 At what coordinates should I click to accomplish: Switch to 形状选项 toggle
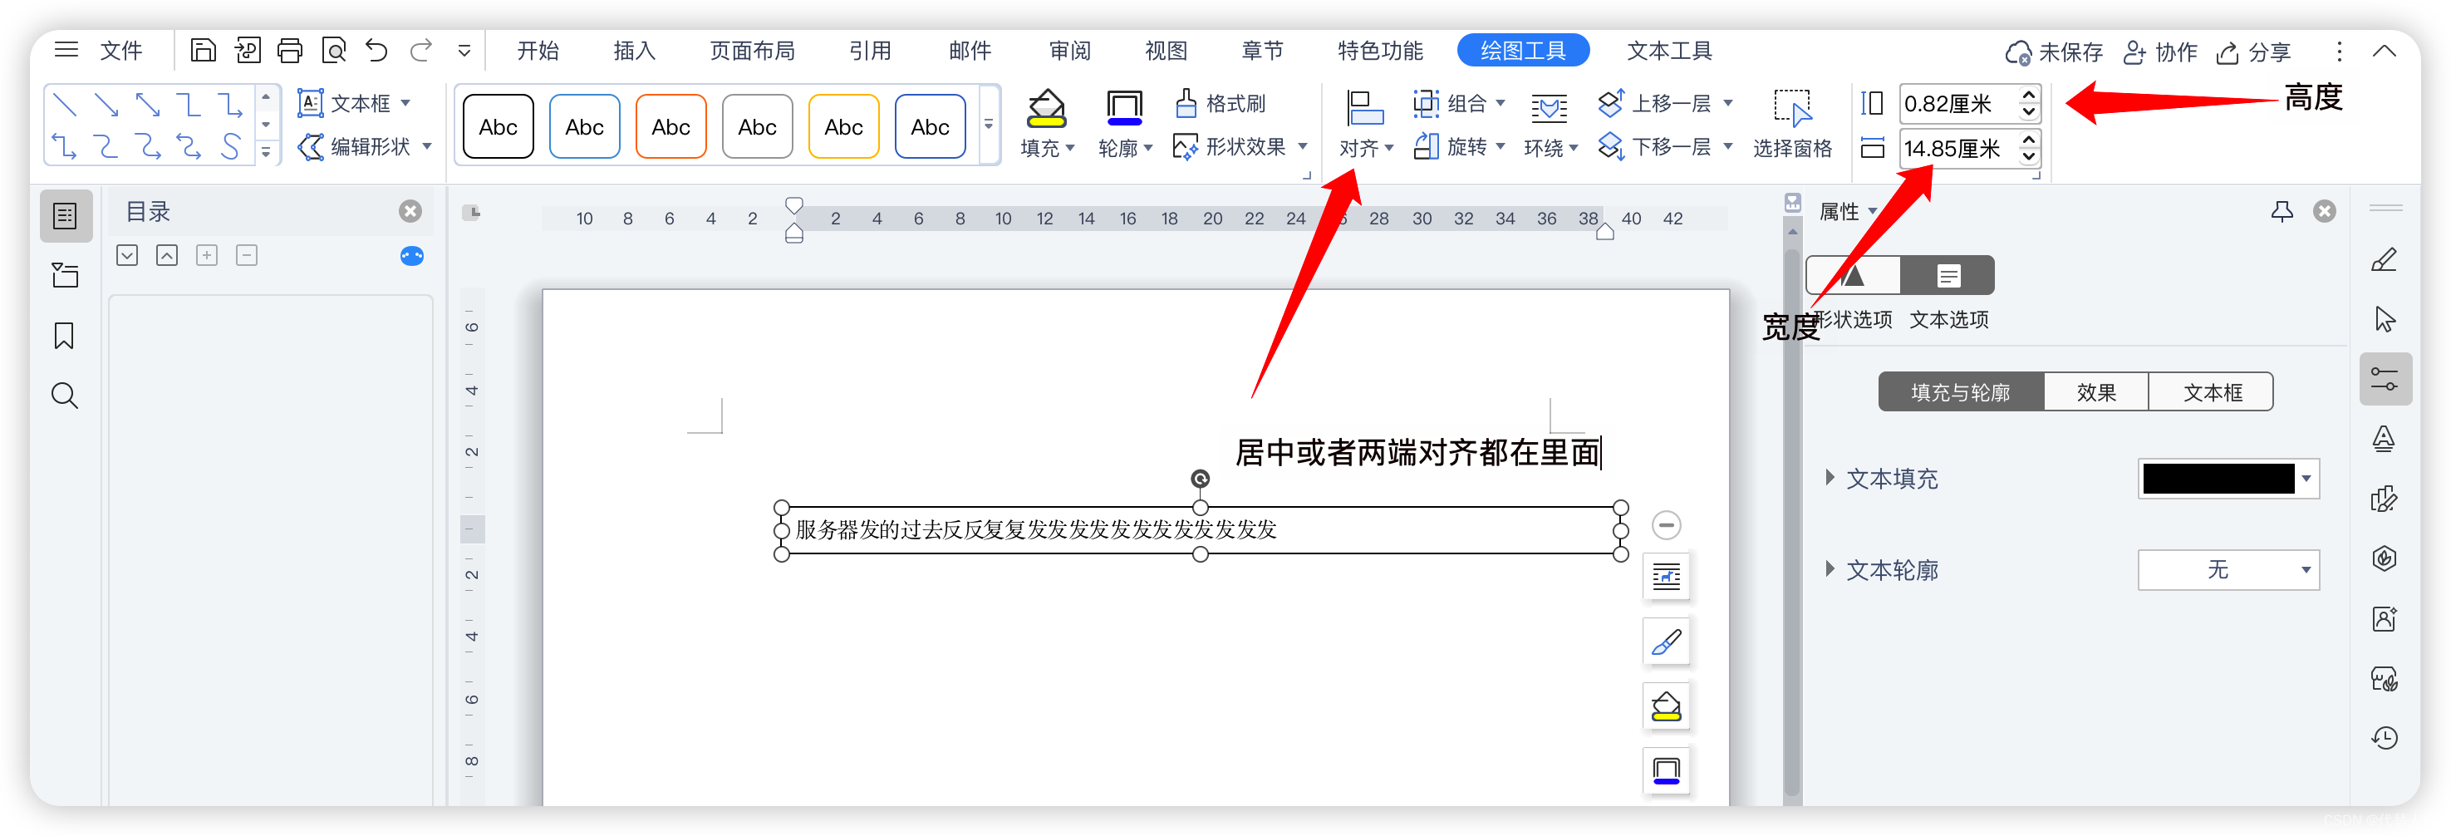click(1853, 275)
